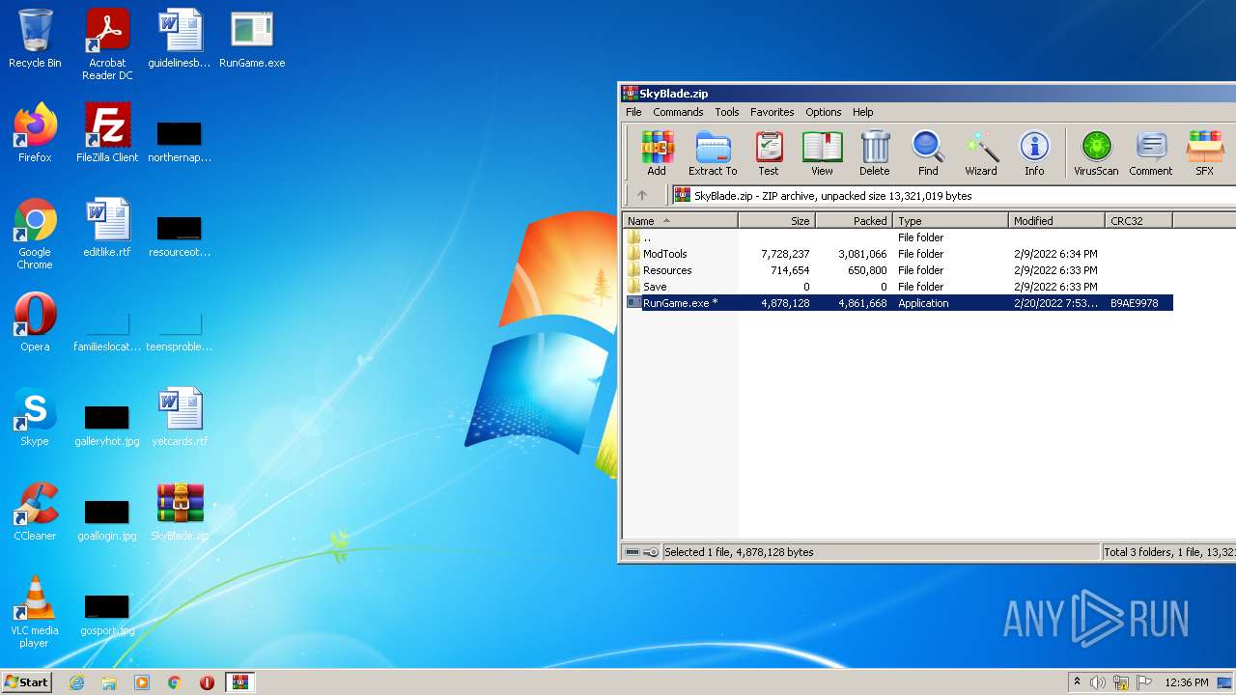Open the Comment tool
The width and height of the screenshot is (1236, 695).
pos(1151,153)
